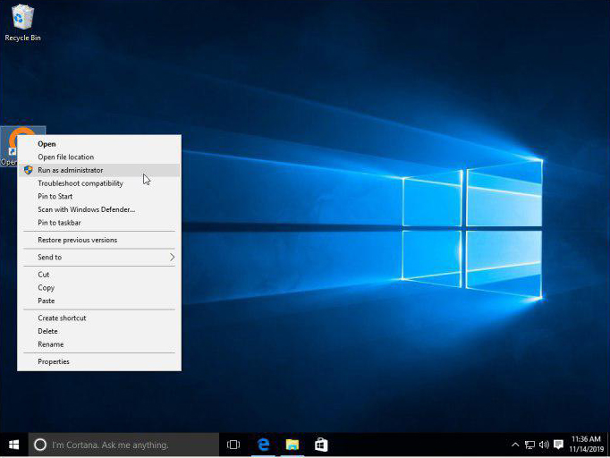Click Properties at the menu bottom
610x458 pixels.
tap(53, 362)
